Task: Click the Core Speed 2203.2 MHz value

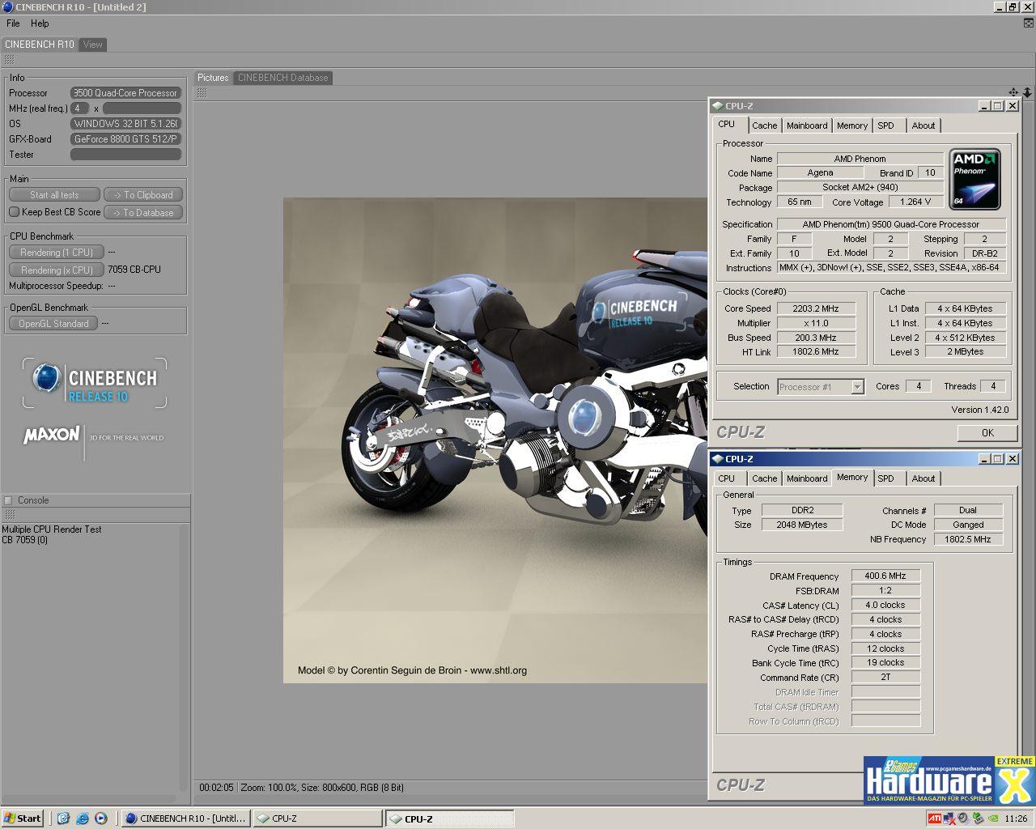Action: coord(815,308)
